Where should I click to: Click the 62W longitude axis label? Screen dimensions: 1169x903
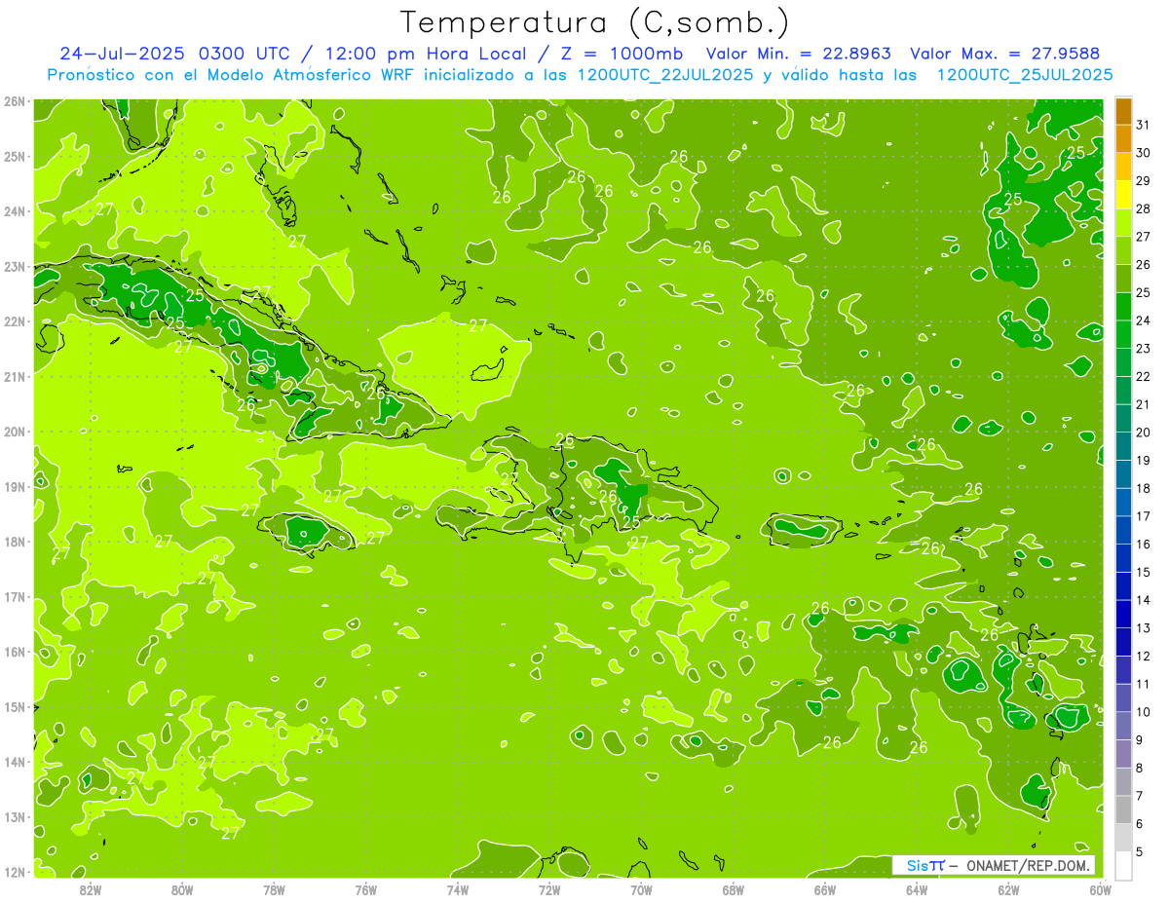point(1008,889)
